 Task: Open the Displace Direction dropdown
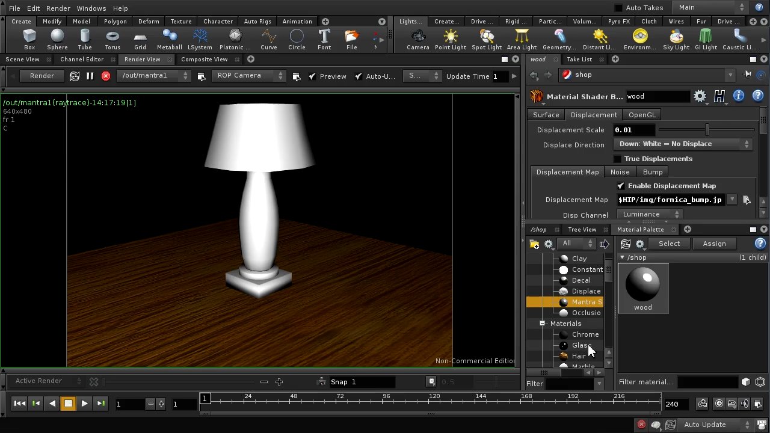pyautogui.click(x=683, y=144)
